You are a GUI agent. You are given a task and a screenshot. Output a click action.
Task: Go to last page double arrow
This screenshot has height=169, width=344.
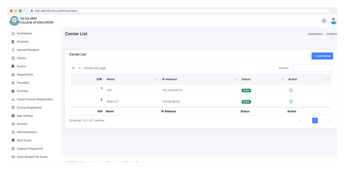(x=330, y=120)
